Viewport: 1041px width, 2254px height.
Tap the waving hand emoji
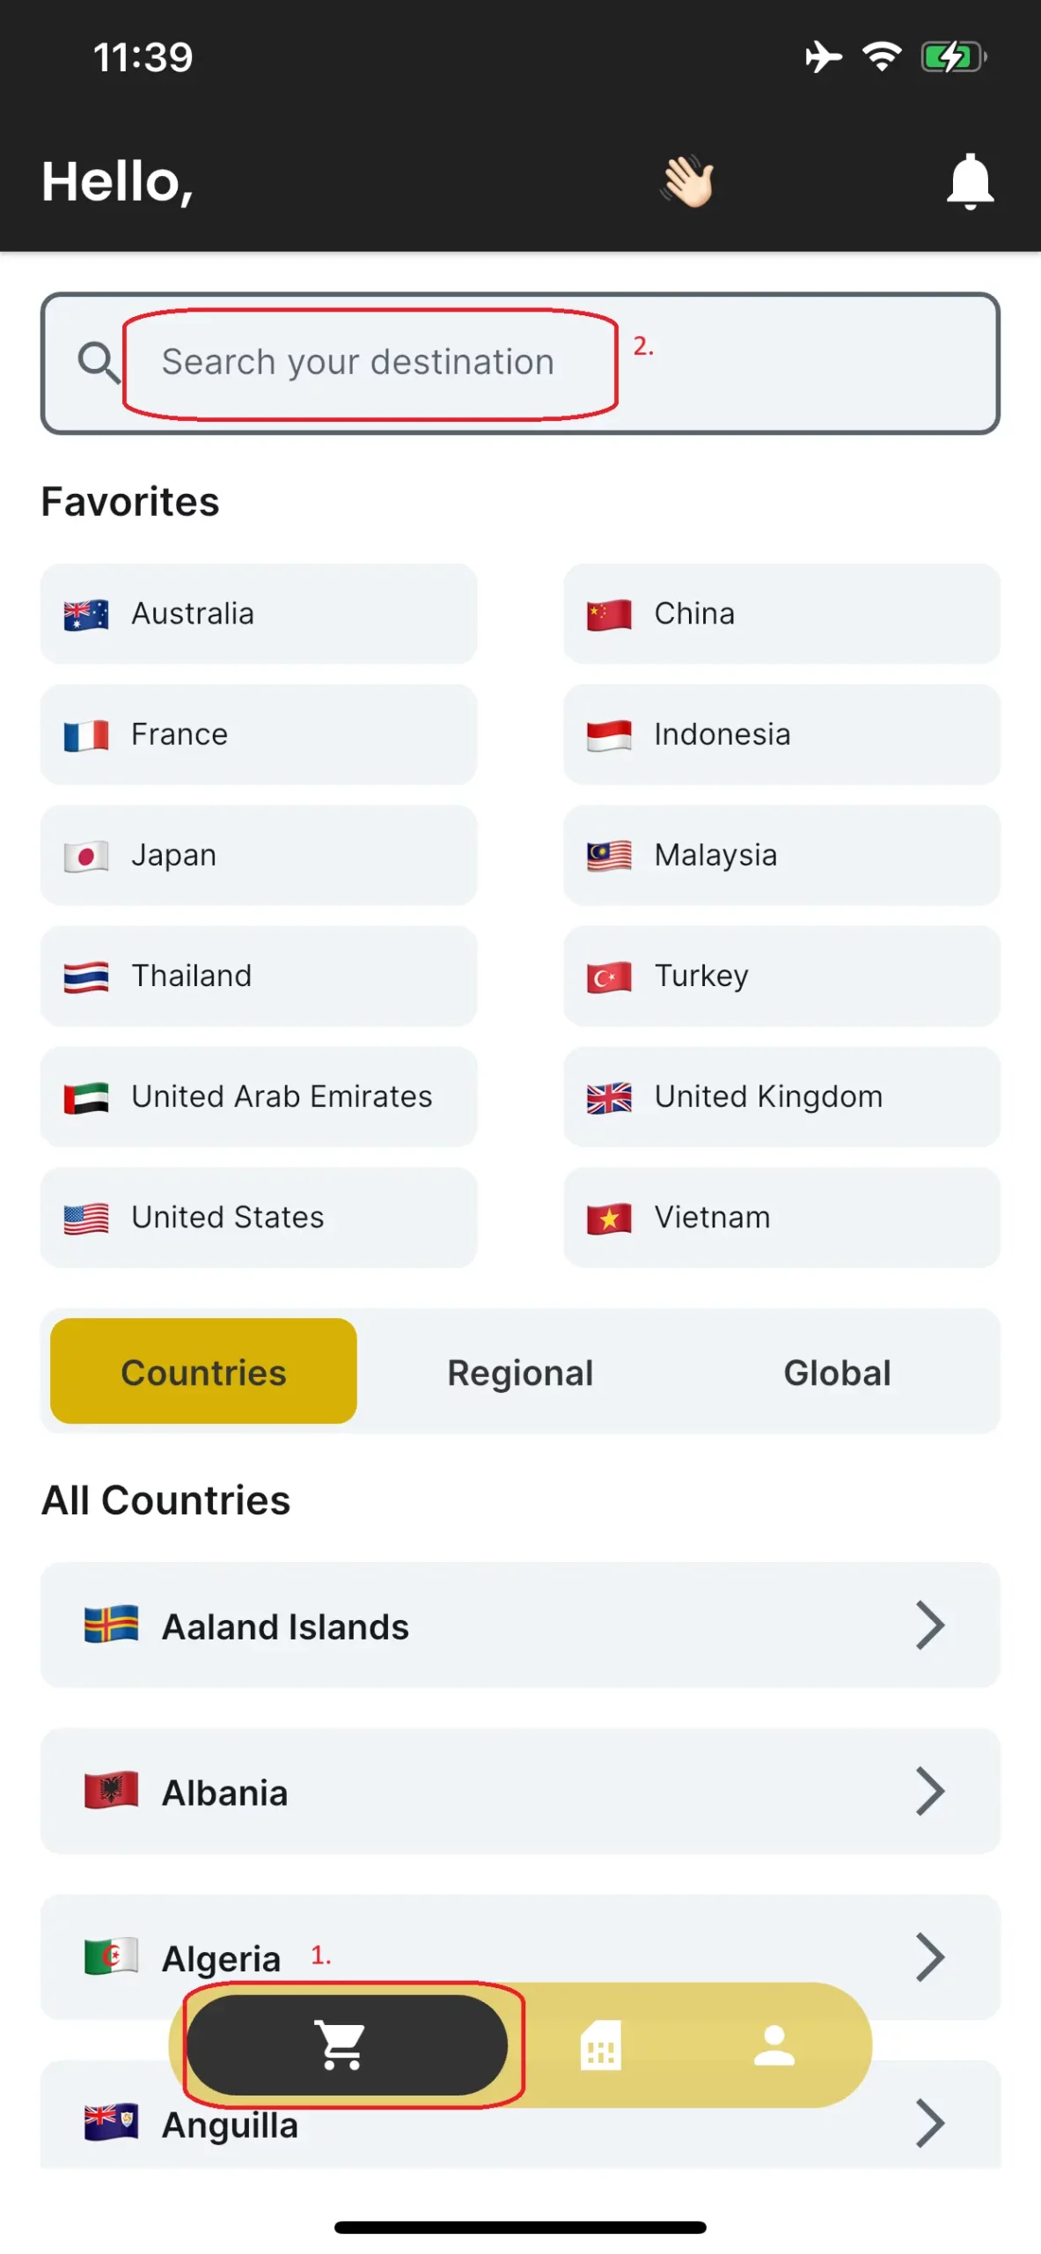point(687,181)
